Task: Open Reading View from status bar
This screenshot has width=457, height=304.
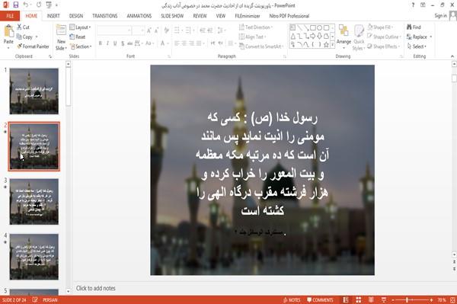Action: coord(371,300)
